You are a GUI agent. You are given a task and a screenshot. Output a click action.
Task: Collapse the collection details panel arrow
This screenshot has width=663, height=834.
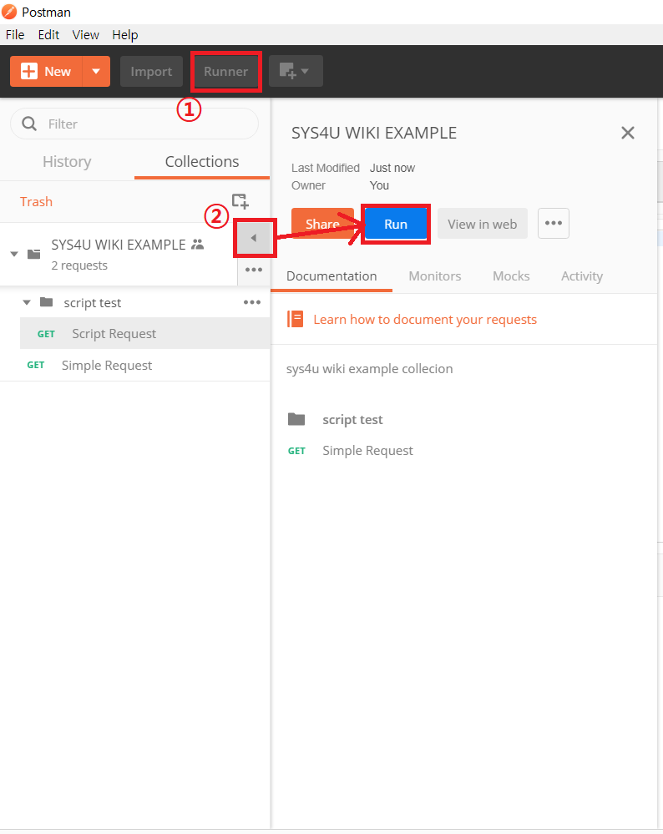pyautogui.click(x=254, y=238)
